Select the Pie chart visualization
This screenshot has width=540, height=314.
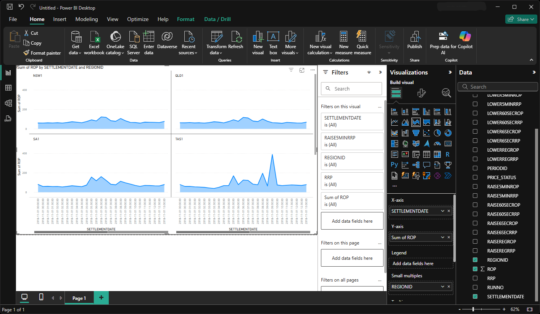[437, 133]
